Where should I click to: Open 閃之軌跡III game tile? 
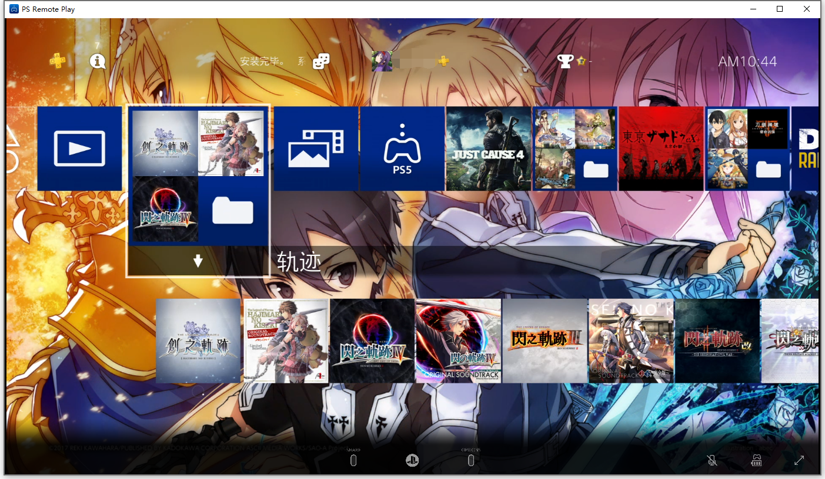[545, 341]
